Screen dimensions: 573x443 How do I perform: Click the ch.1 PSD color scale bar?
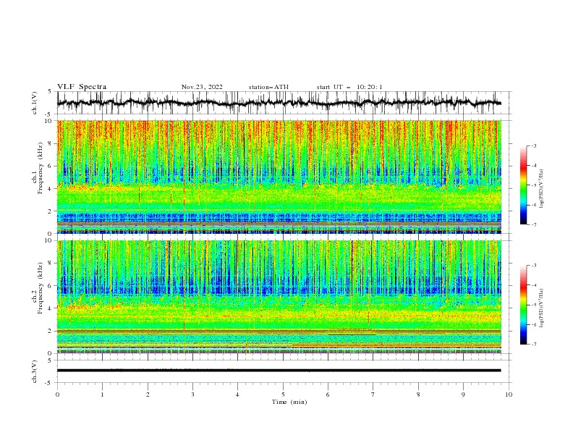click(523, 185)
